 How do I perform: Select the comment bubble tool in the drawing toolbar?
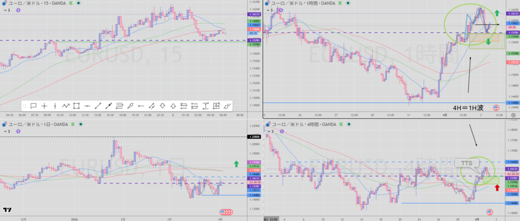tap(33, 106)
